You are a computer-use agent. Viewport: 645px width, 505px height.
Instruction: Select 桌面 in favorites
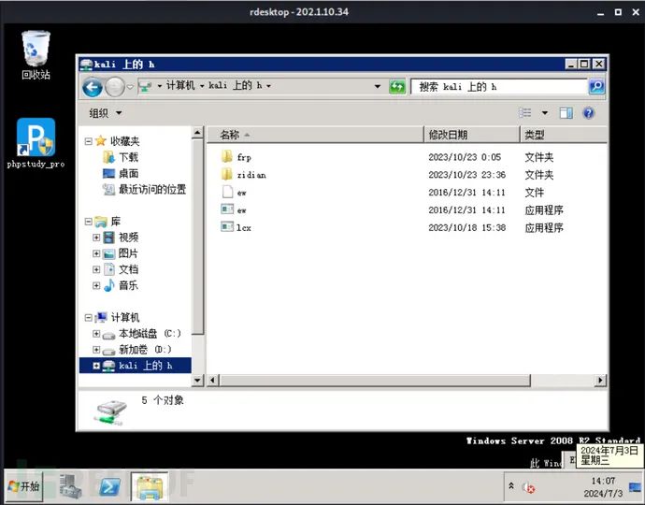120,173
